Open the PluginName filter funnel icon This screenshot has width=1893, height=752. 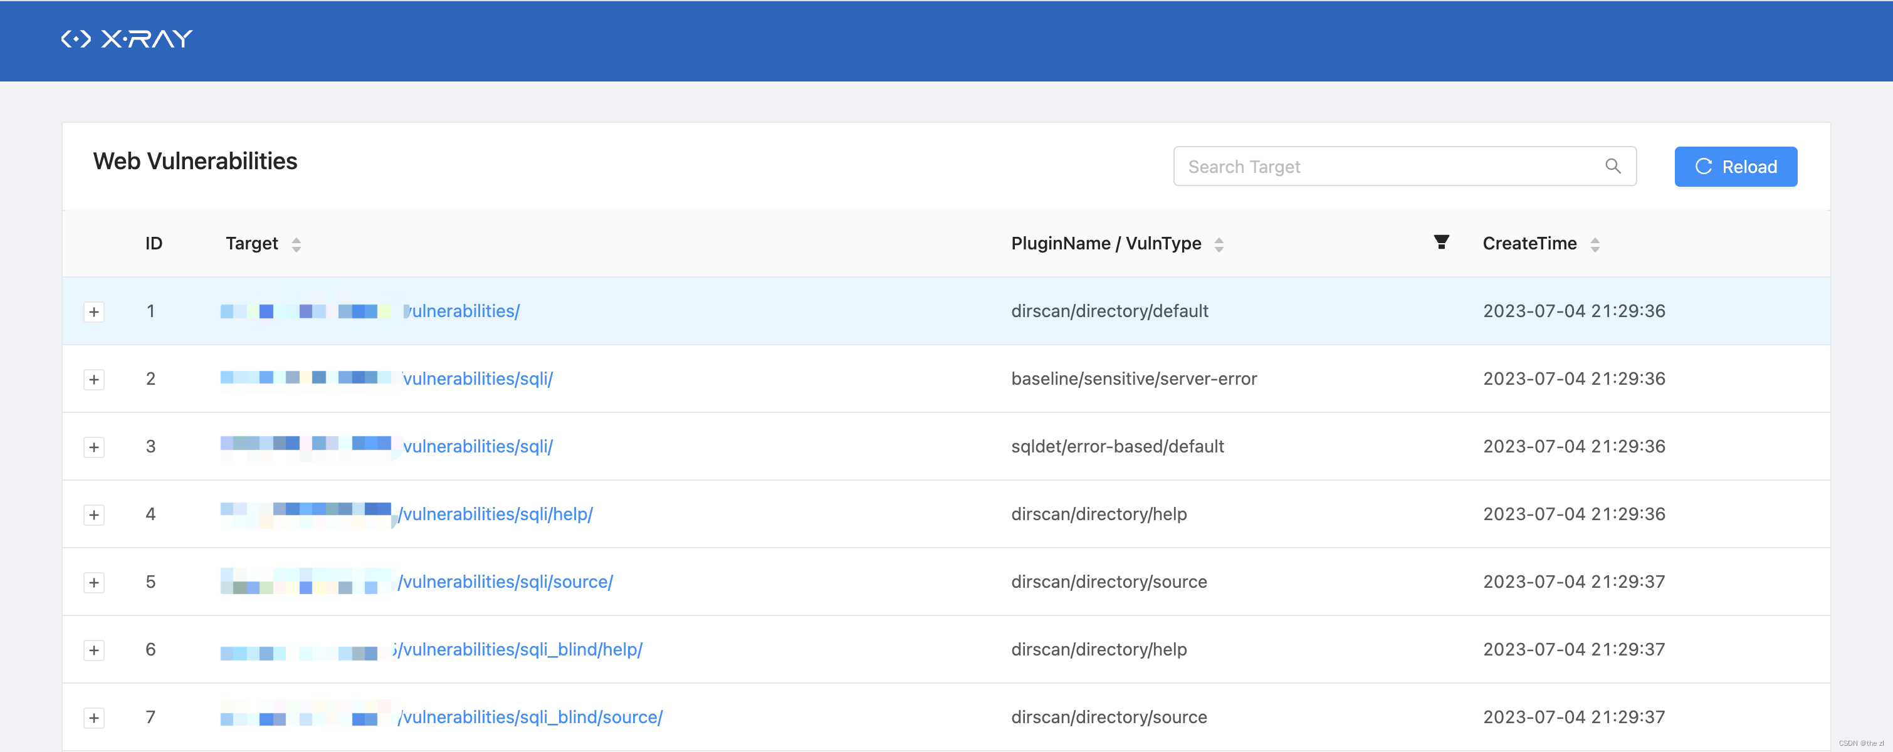pos(1441,243)
